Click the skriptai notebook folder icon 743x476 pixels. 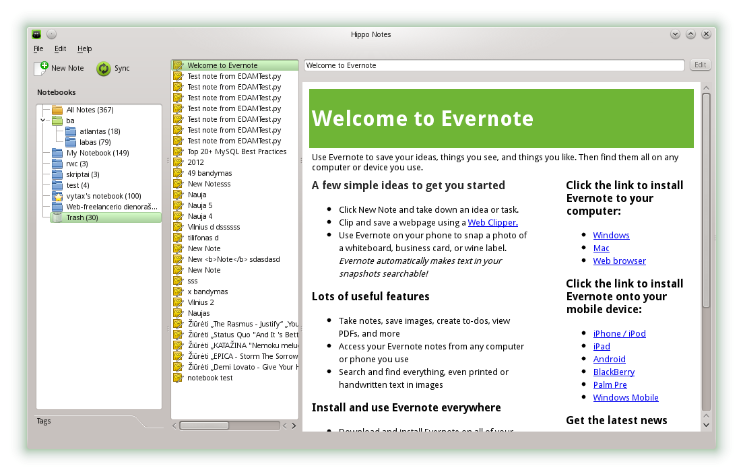[57, 175]
